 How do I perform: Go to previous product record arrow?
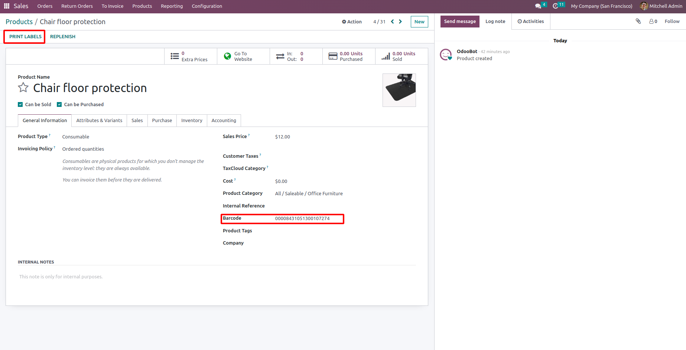[392, 22]
